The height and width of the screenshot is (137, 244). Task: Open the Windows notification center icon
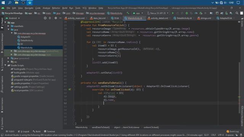pyautogui.click(x=238, y=3)
